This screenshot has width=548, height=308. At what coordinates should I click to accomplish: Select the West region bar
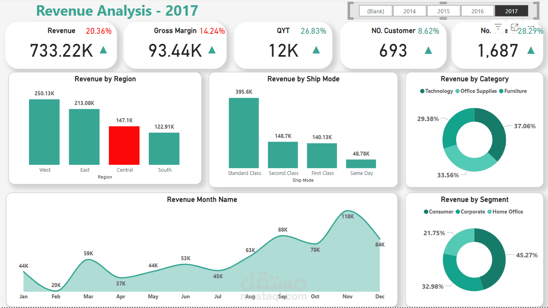tap(44, 132)
